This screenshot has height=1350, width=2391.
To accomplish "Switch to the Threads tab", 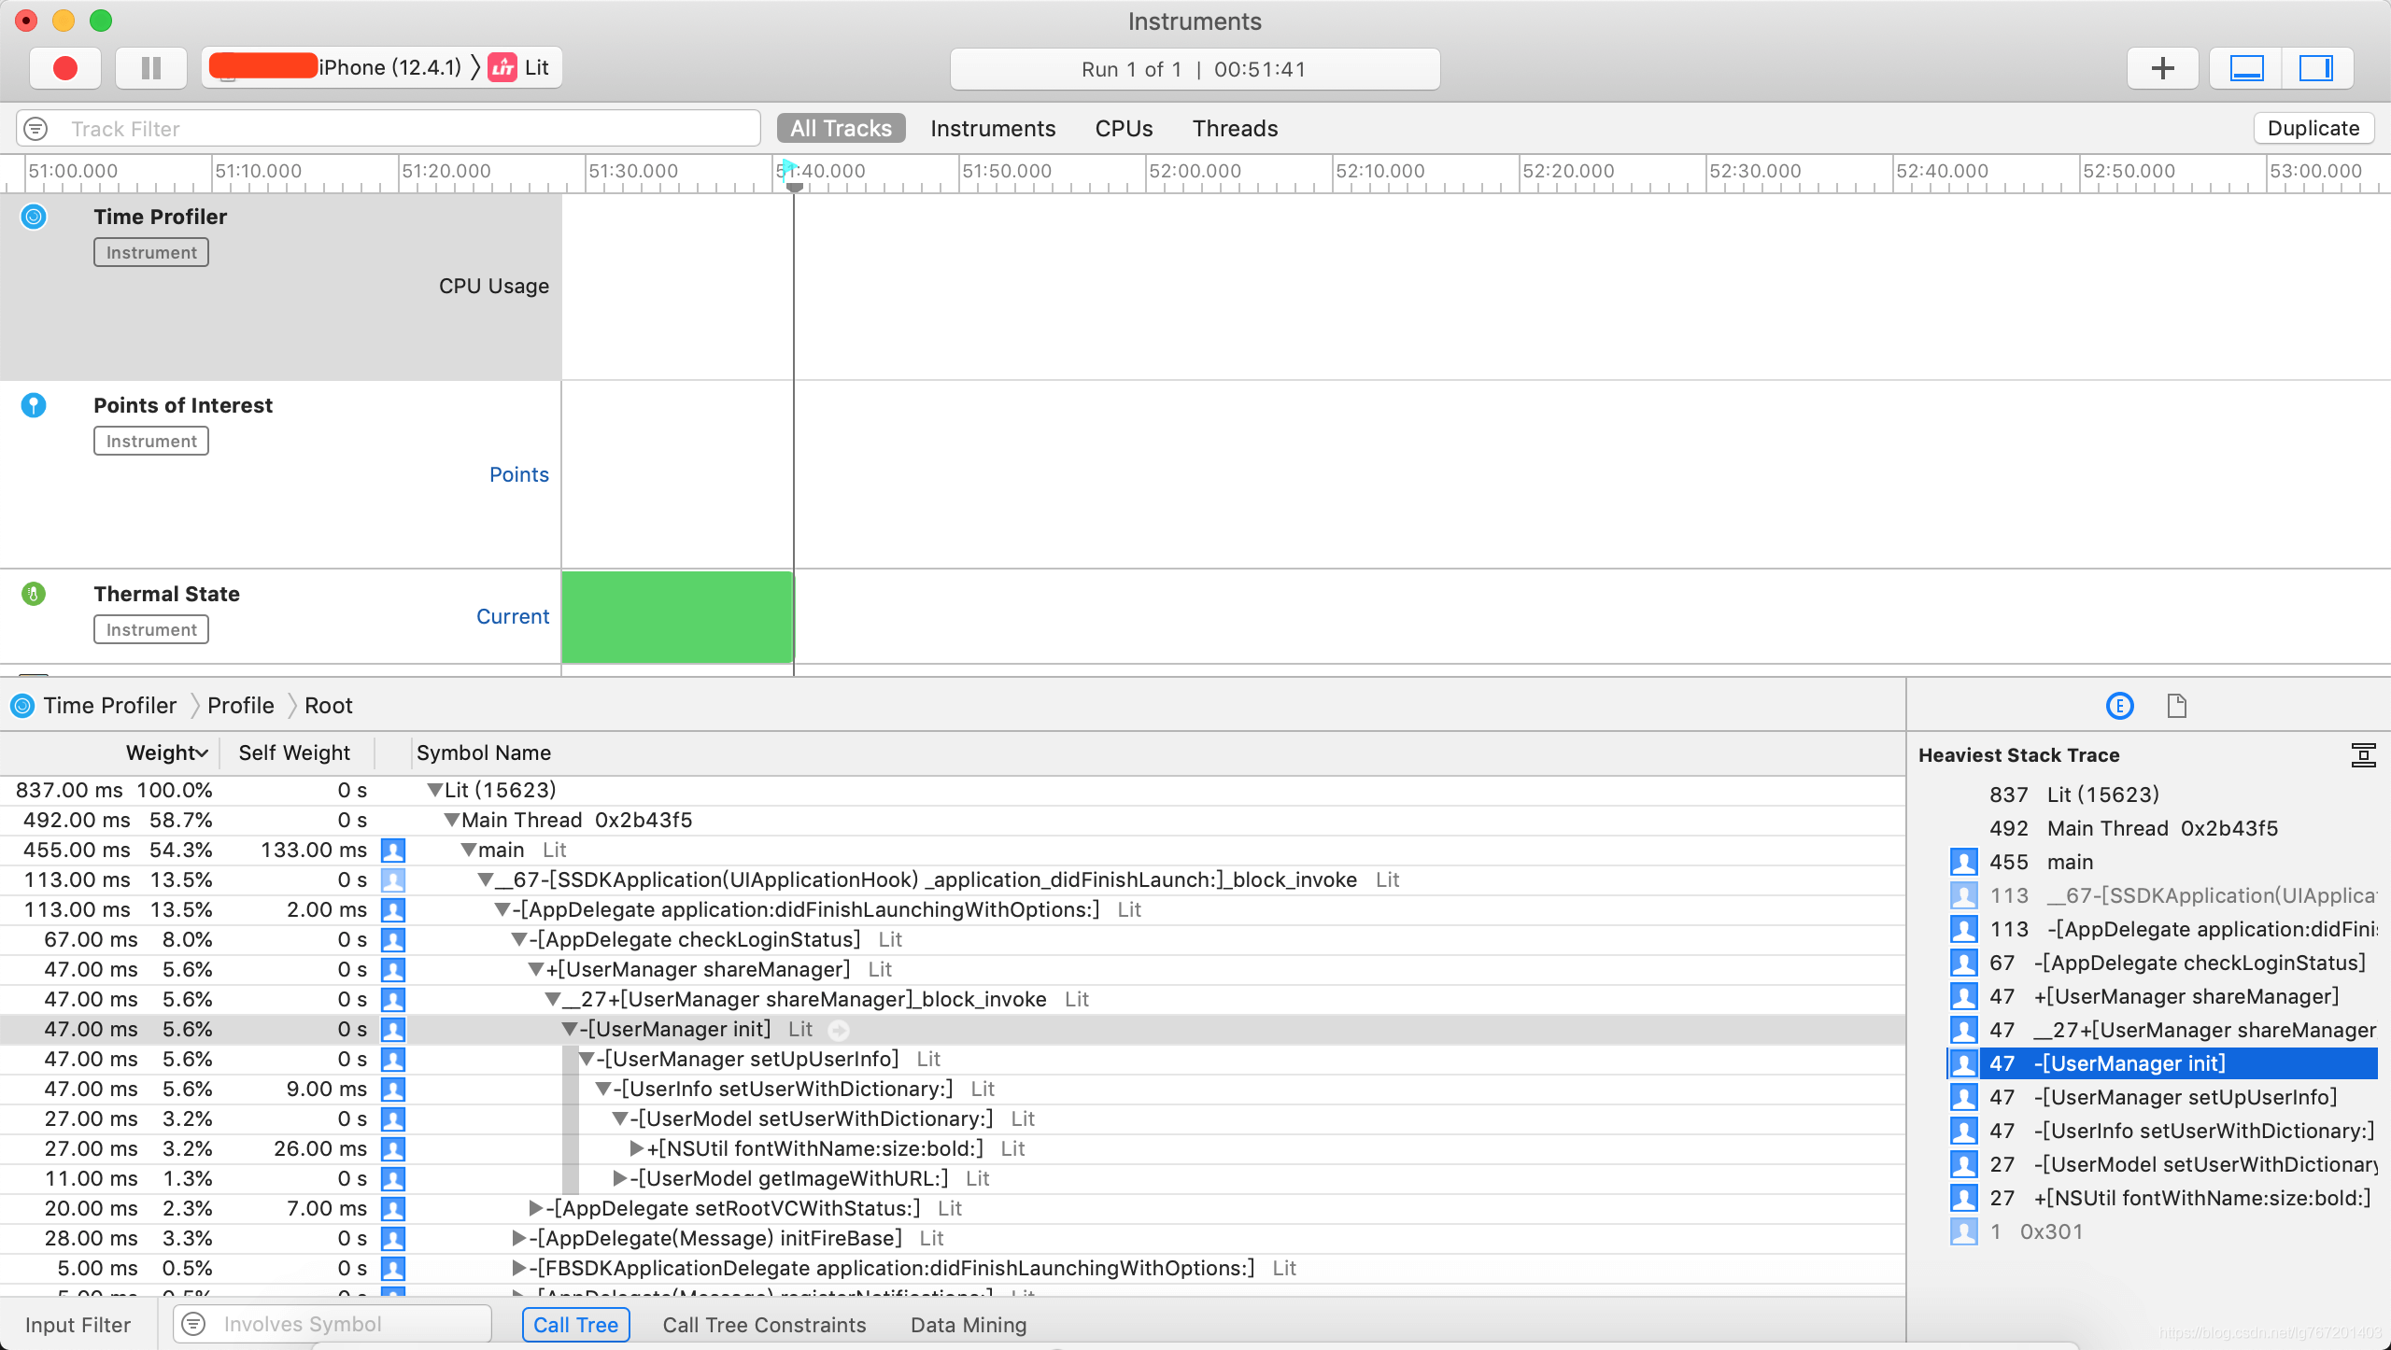I will (1235, 129).
